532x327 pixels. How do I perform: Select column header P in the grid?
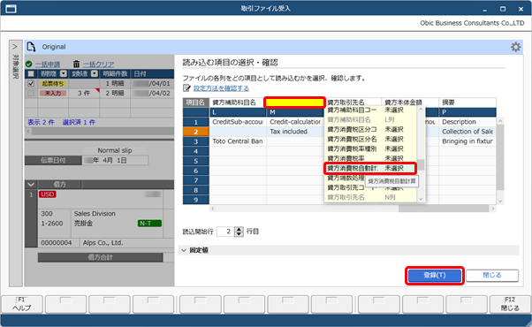pyautogui.click(x=467, y=112)
